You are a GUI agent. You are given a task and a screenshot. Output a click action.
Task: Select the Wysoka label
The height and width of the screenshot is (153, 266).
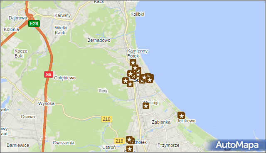(46, 103)
